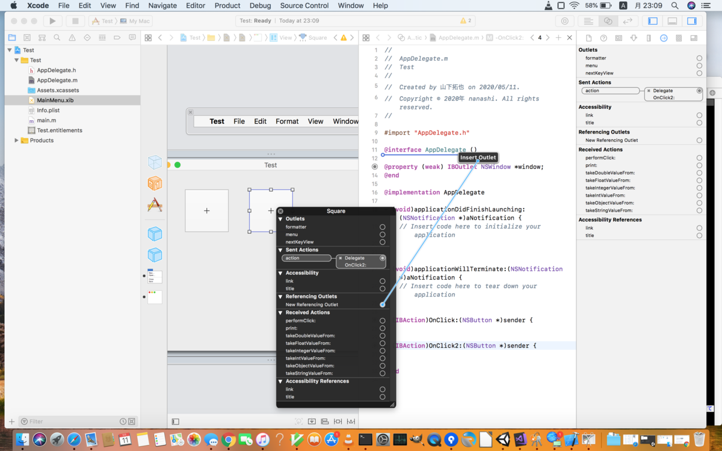Switch to the Version editor
722x451 pixels.
point(628,21)
